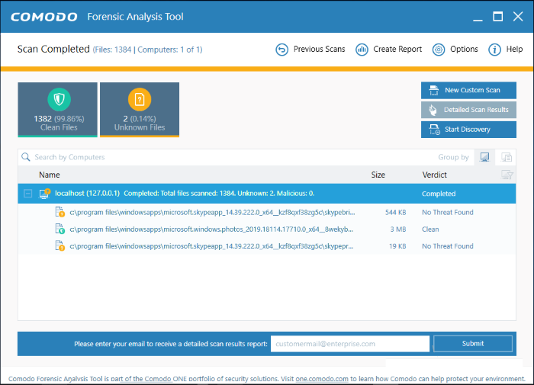The height and width of the screenshot is (385, 534).
Task: Open Previous Scans history icon
Action: [281, 50]
